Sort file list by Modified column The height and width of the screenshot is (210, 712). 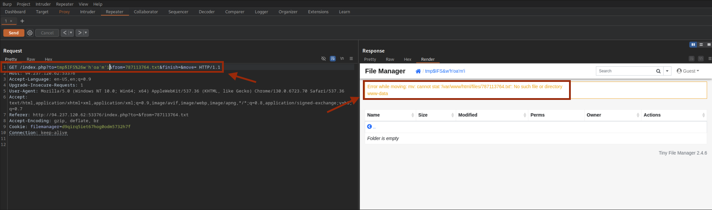(x=492, y=115)
